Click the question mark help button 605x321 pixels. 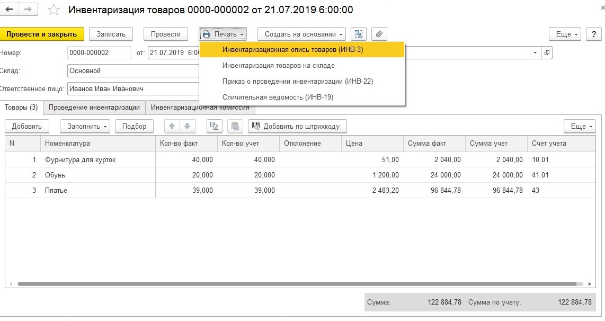coord(594,34)
